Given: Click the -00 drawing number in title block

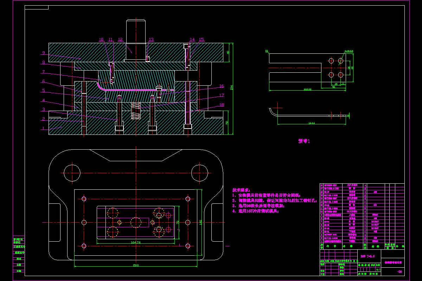Looking at the screenshot, I should [x=399, y=272].
